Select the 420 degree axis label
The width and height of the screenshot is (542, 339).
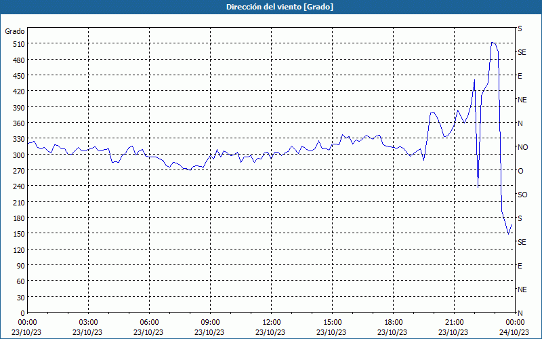[19, 92]
